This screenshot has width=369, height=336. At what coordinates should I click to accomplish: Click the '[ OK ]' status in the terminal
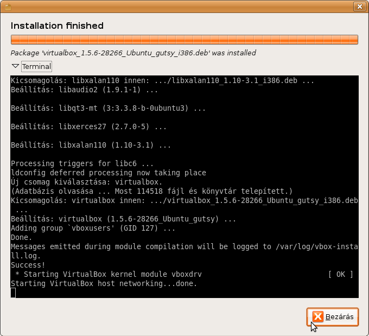tap(341, 274)
